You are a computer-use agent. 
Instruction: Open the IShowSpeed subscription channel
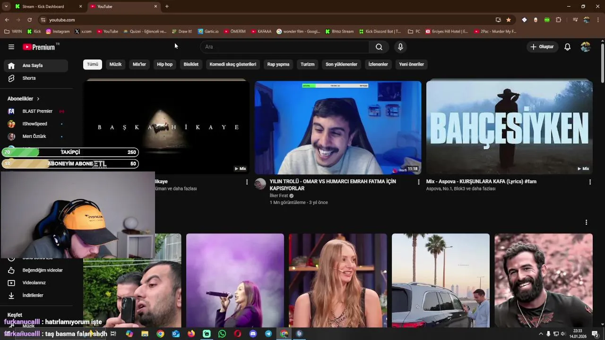click(x=36, y=124)
